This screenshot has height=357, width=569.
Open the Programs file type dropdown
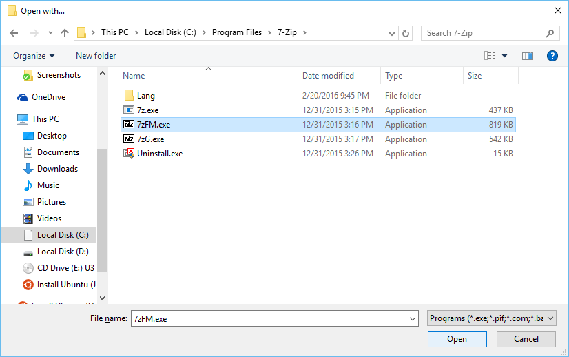pyautogui.click(x=491, y=318)
